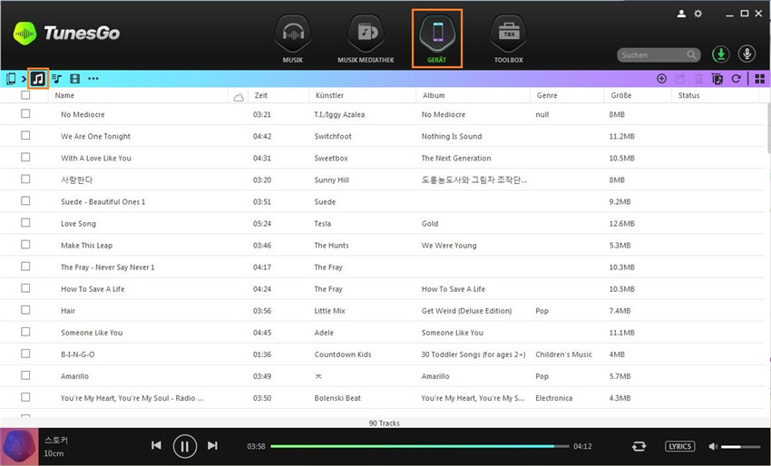
Task: Click the Children's Music genre cell
Action: [563, 354]
